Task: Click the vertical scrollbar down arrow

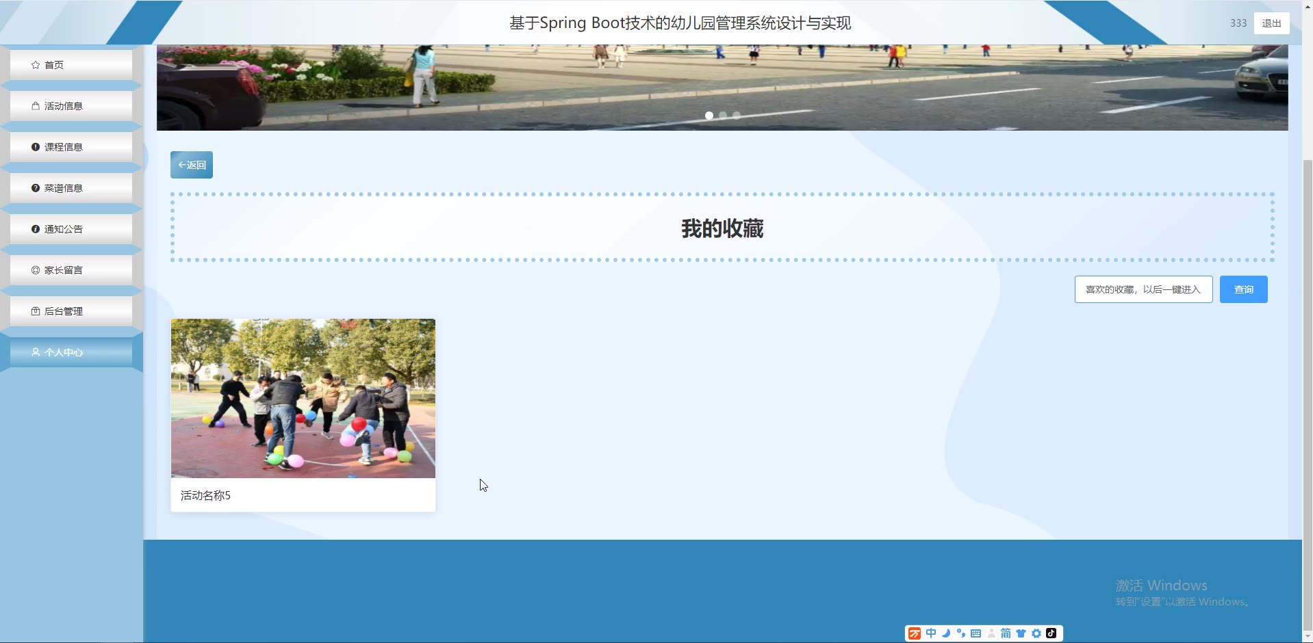Action: [x=1308, y=637]
